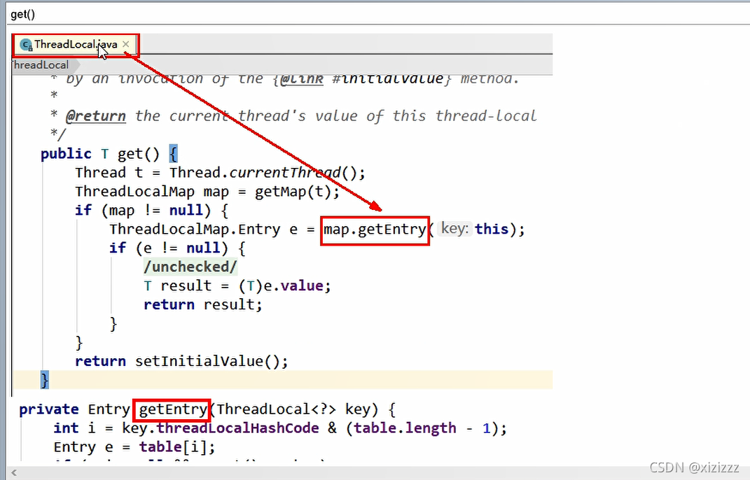The height and width of the screenshot is (480, 750).
Task: Click the /unchecked/ annotation comment
Action: 190,267
